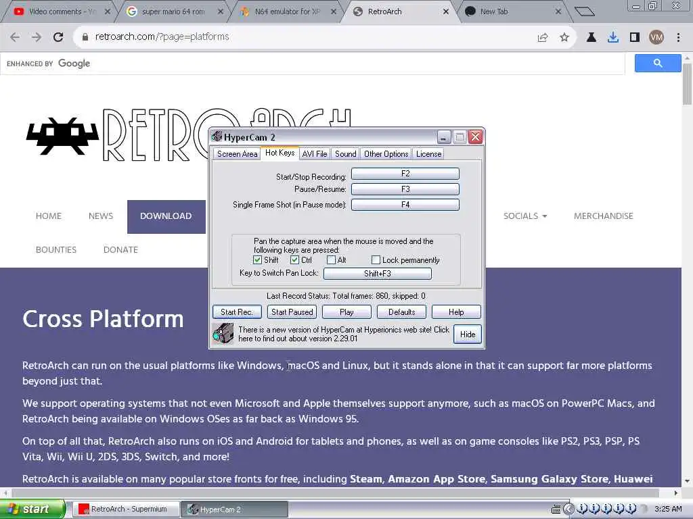Reload the RetroArch page

[58, 37]
